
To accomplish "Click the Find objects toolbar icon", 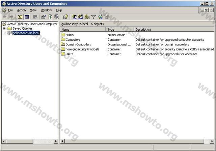I will pyautogui.click(x=100, y=17).
